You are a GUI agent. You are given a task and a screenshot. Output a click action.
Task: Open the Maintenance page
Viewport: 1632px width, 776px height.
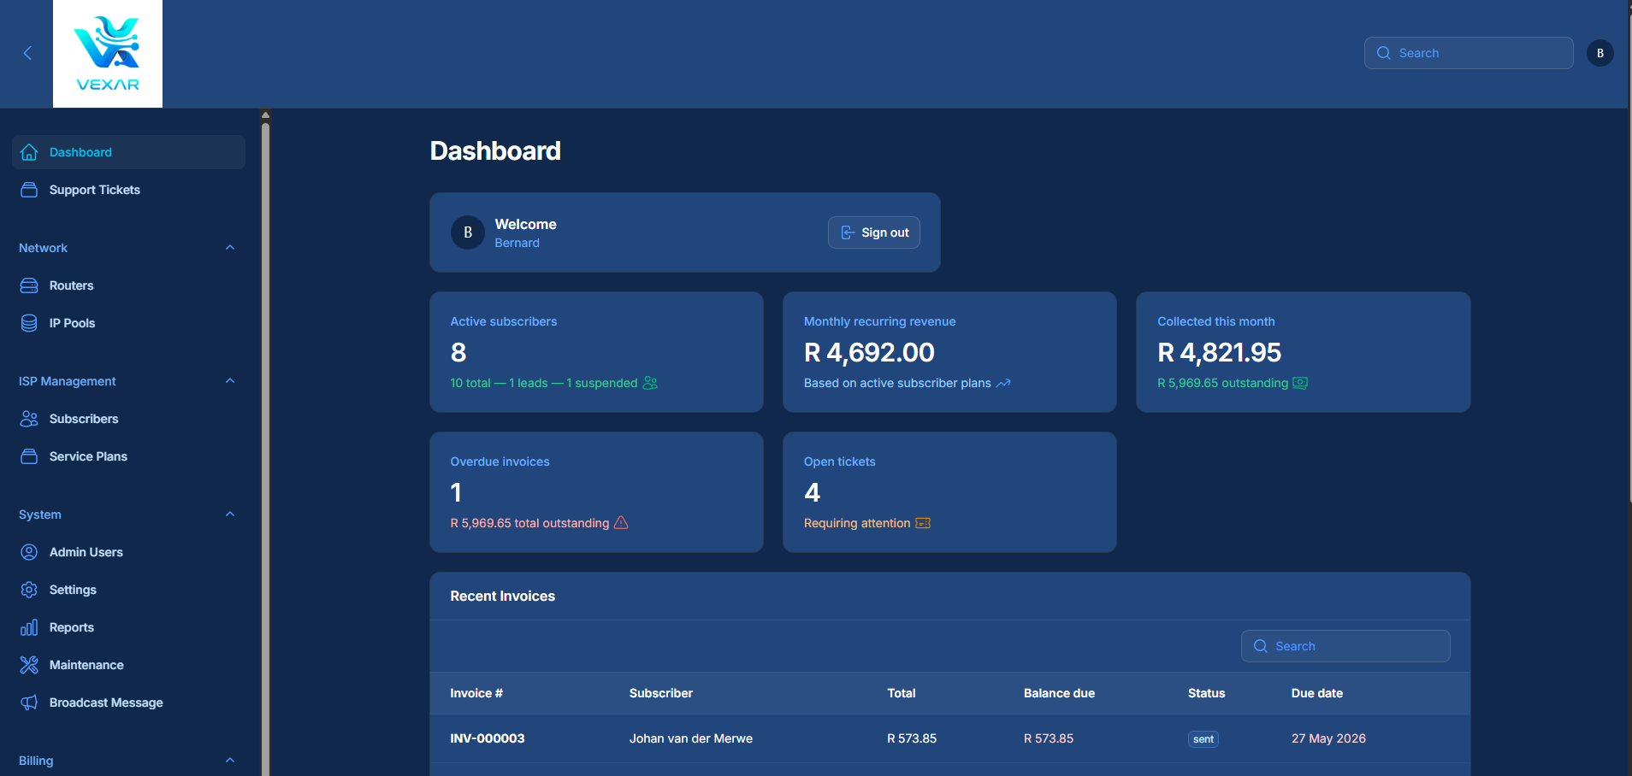point(128,665)
